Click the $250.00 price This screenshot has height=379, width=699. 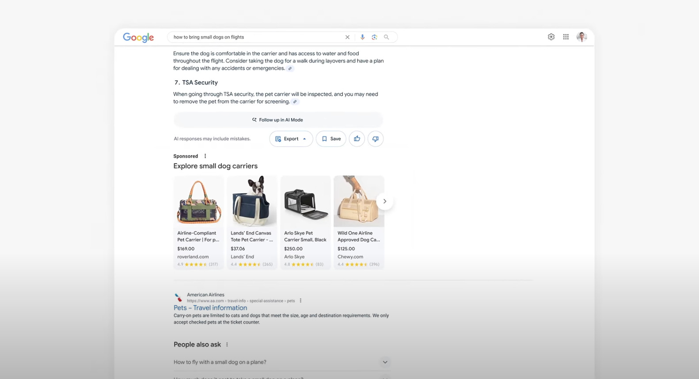293,249
